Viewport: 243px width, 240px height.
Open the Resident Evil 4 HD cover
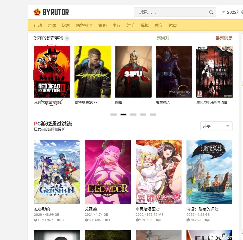pyautogui.click(x=215, y=72)
